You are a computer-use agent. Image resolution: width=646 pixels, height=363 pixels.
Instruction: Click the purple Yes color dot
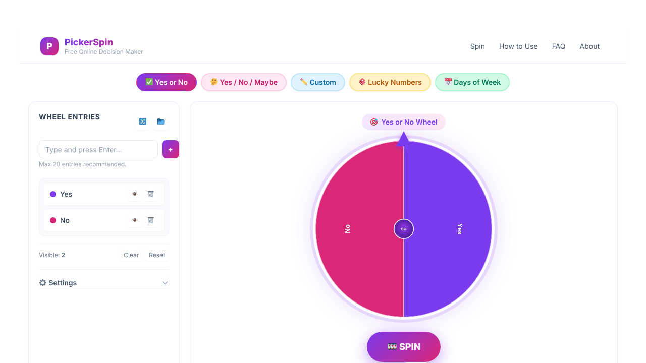(53, 194)
